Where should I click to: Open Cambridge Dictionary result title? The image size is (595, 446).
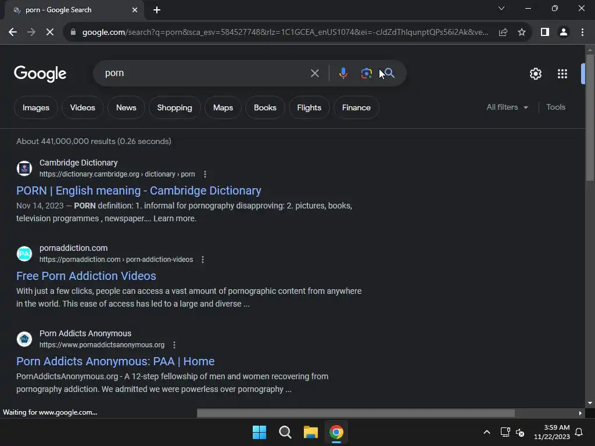click(138, 190)
